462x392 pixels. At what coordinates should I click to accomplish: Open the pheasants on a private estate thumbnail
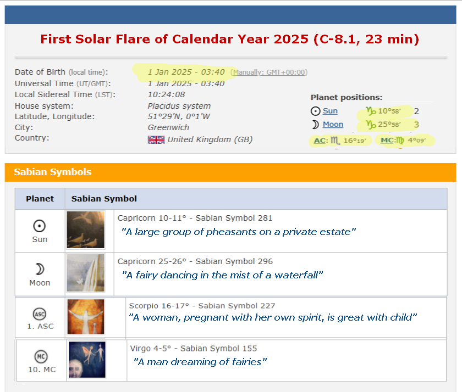click(x=86, y=231)
